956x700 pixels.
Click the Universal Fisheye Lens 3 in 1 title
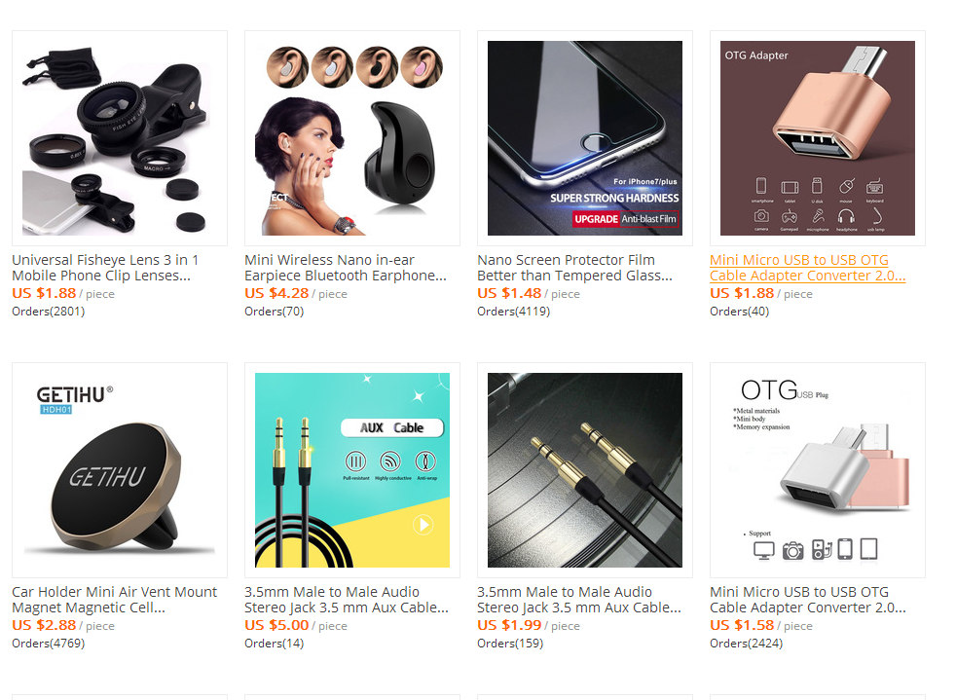[x=105, y=268]
